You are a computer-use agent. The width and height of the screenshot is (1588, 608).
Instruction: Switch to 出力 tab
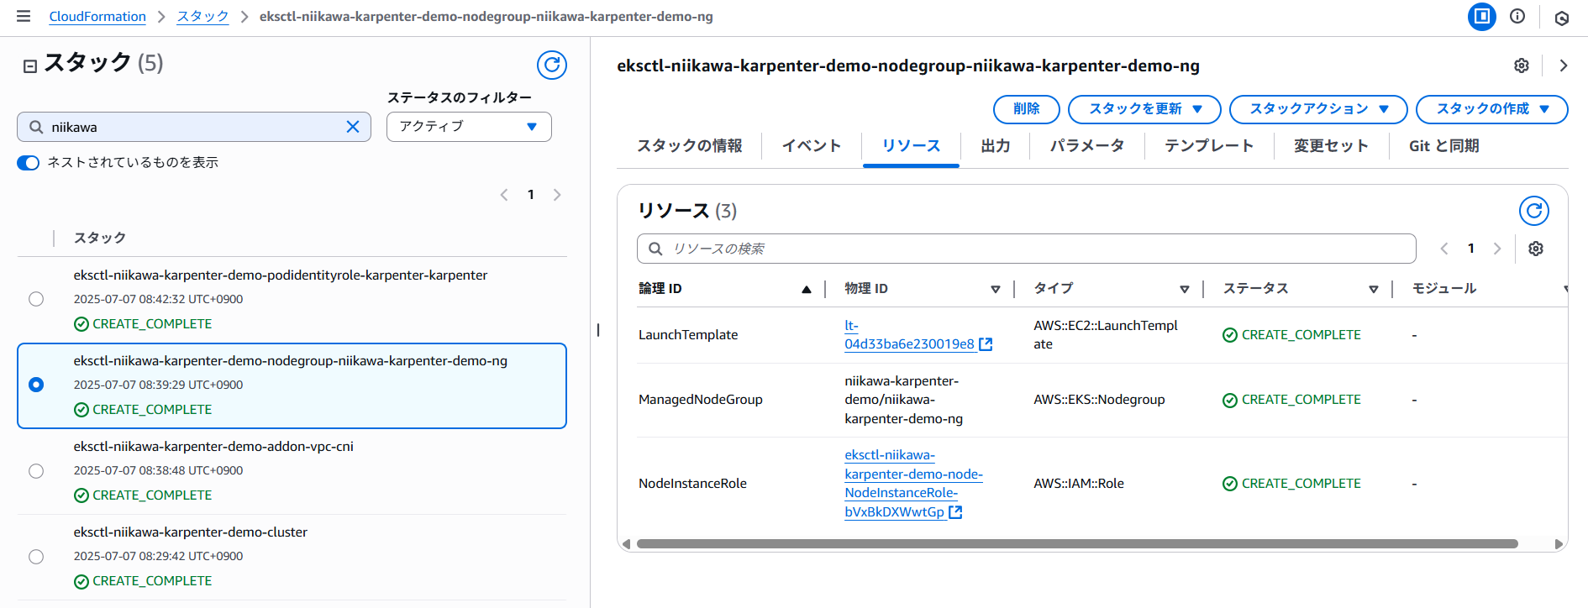click(996, 146)
